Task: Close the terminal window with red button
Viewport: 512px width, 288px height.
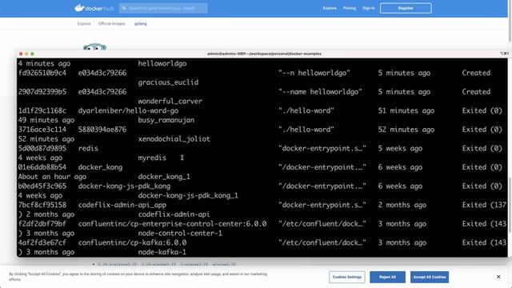Action: [x=21, y=54]
